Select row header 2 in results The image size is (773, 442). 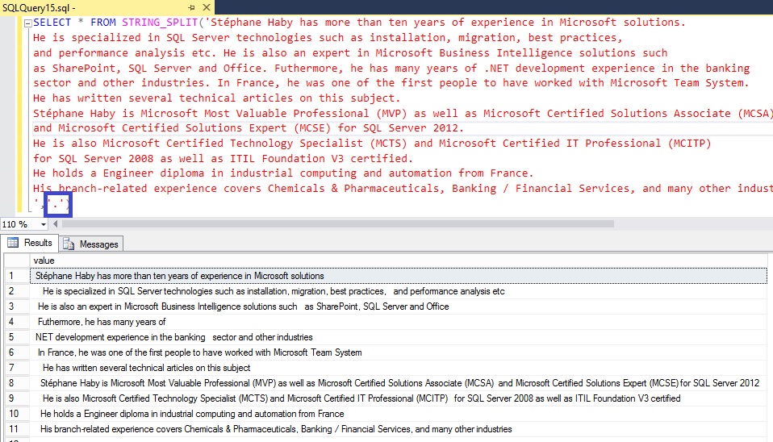17,291
